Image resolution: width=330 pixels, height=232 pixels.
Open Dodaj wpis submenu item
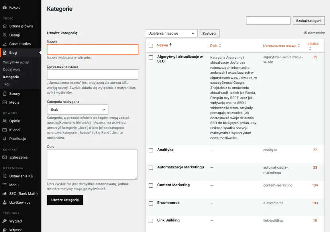point(12,69)
